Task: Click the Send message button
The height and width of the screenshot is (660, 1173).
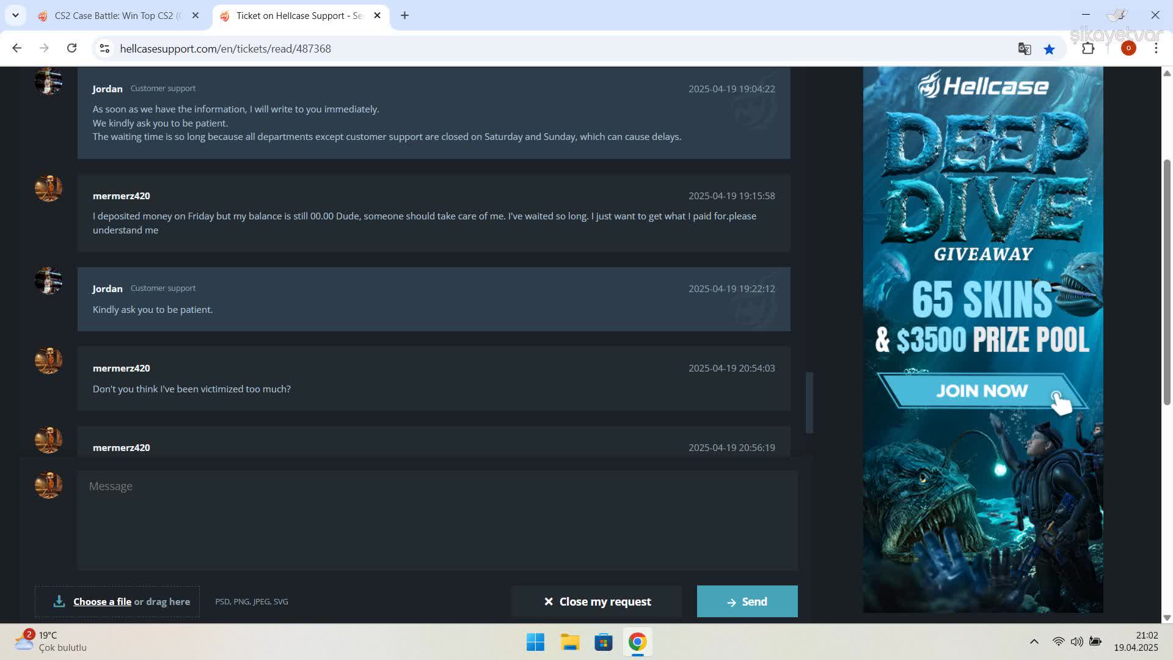Action: click(x=747, y=601)
